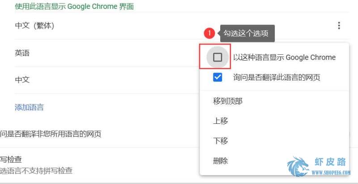This screenshot has height=184, width=358.
Task: Uncheck the 询问是否翻译此语言的网页 checkbox
Action: (x=217, y=78)
